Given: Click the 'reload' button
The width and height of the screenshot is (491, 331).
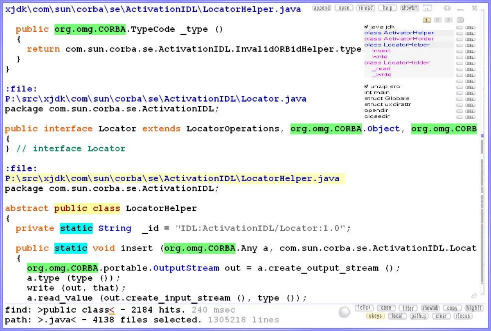Looking at the screenshot, I should click(365, 8).
